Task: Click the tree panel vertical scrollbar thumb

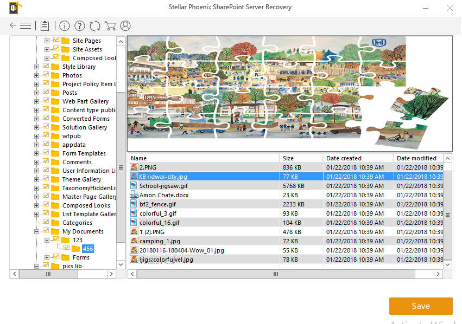Action: click(x=121, y=167)
